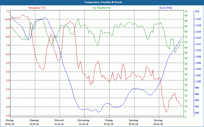Click the 1,0 temperature axis value
204x127 pixels.
tap(8, 98)
